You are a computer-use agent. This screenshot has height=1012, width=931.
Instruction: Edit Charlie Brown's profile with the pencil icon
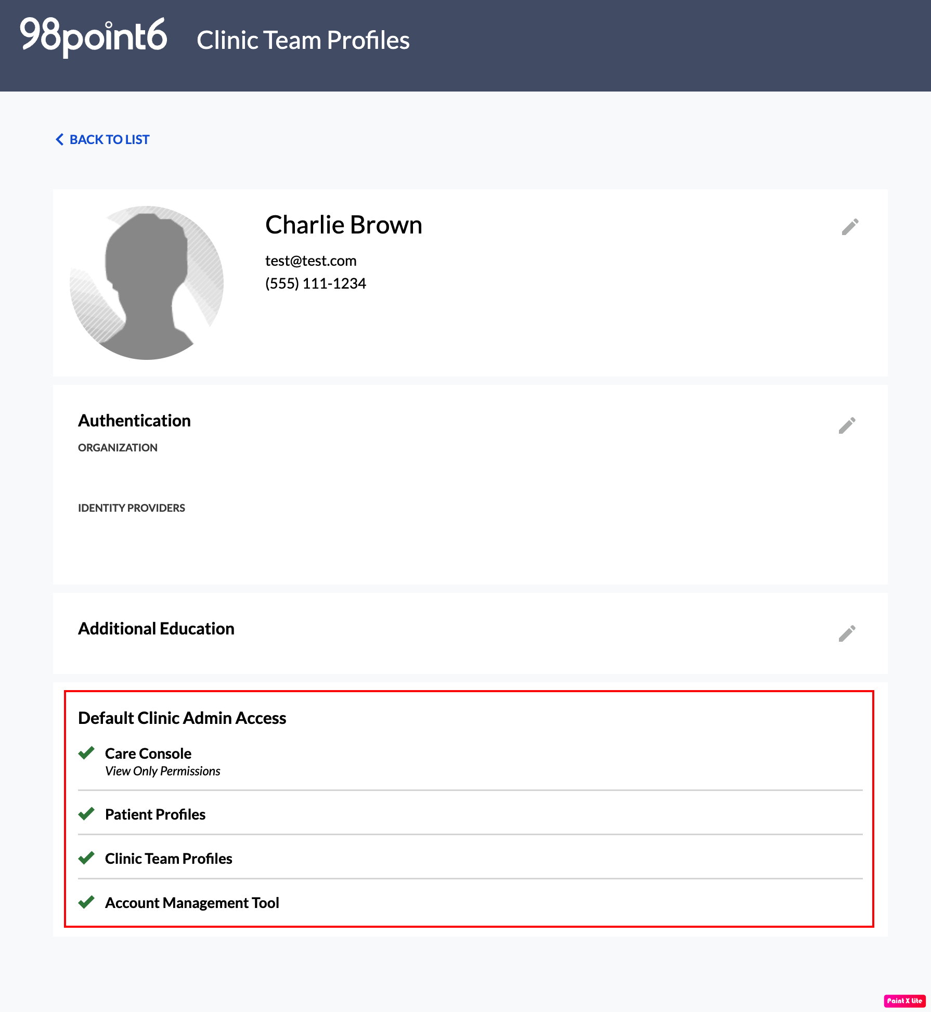tap(850, 227)
